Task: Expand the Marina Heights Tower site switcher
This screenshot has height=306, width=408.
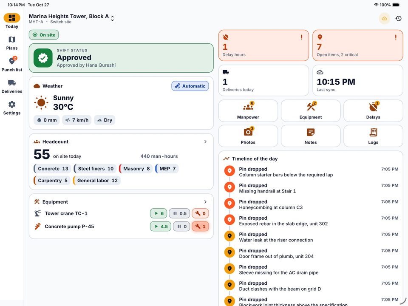Action: pyautogui.click(x=71, y=18)
